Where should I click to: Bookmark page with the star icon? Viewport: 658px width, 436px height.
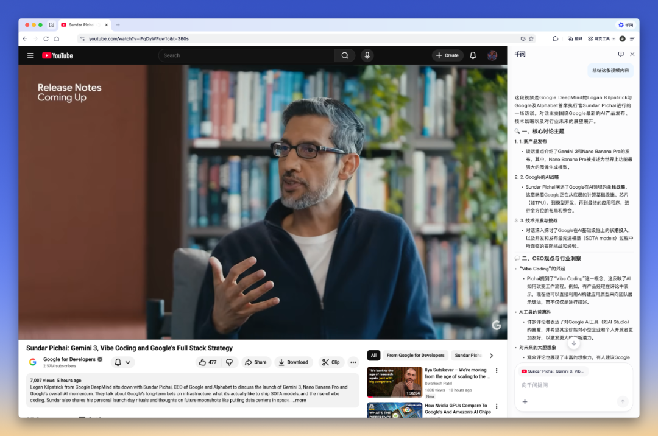531,38
